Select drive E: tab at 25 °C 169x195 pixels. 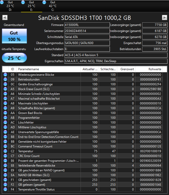point(32,6)
